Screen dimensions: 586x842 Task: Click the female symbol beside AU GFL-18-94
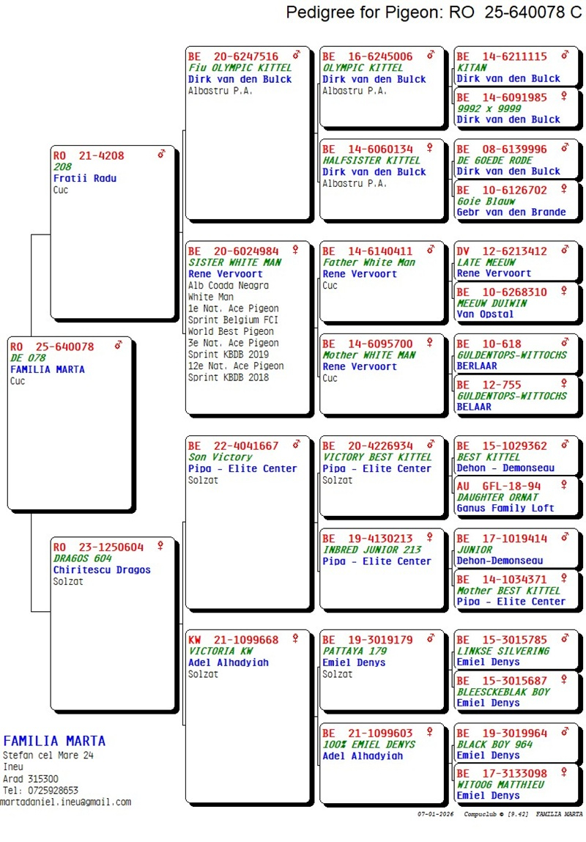(x=564, y=485)
